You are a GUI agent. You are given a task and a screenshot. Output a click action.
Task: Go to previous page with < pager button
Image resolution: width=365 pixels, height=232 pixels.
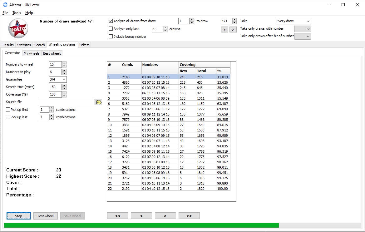click(141, 216)
